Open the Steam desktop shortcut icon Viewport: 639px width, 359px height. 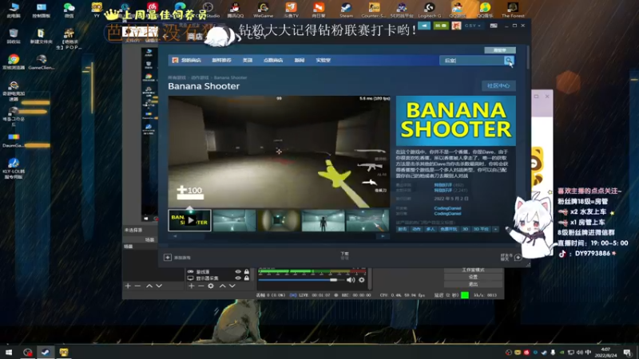click(346, 10)
